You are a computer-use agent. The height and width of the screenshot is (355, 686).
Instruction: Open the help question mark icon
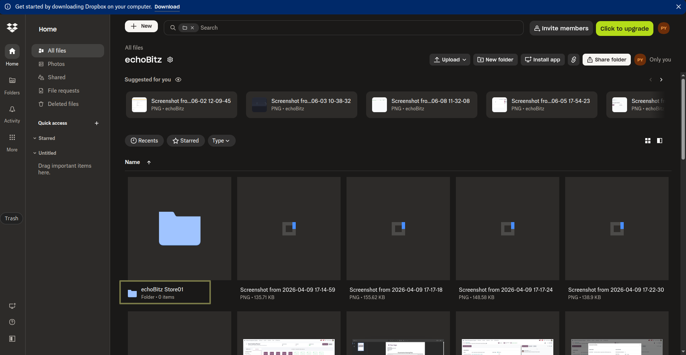[x=12, y=322]
